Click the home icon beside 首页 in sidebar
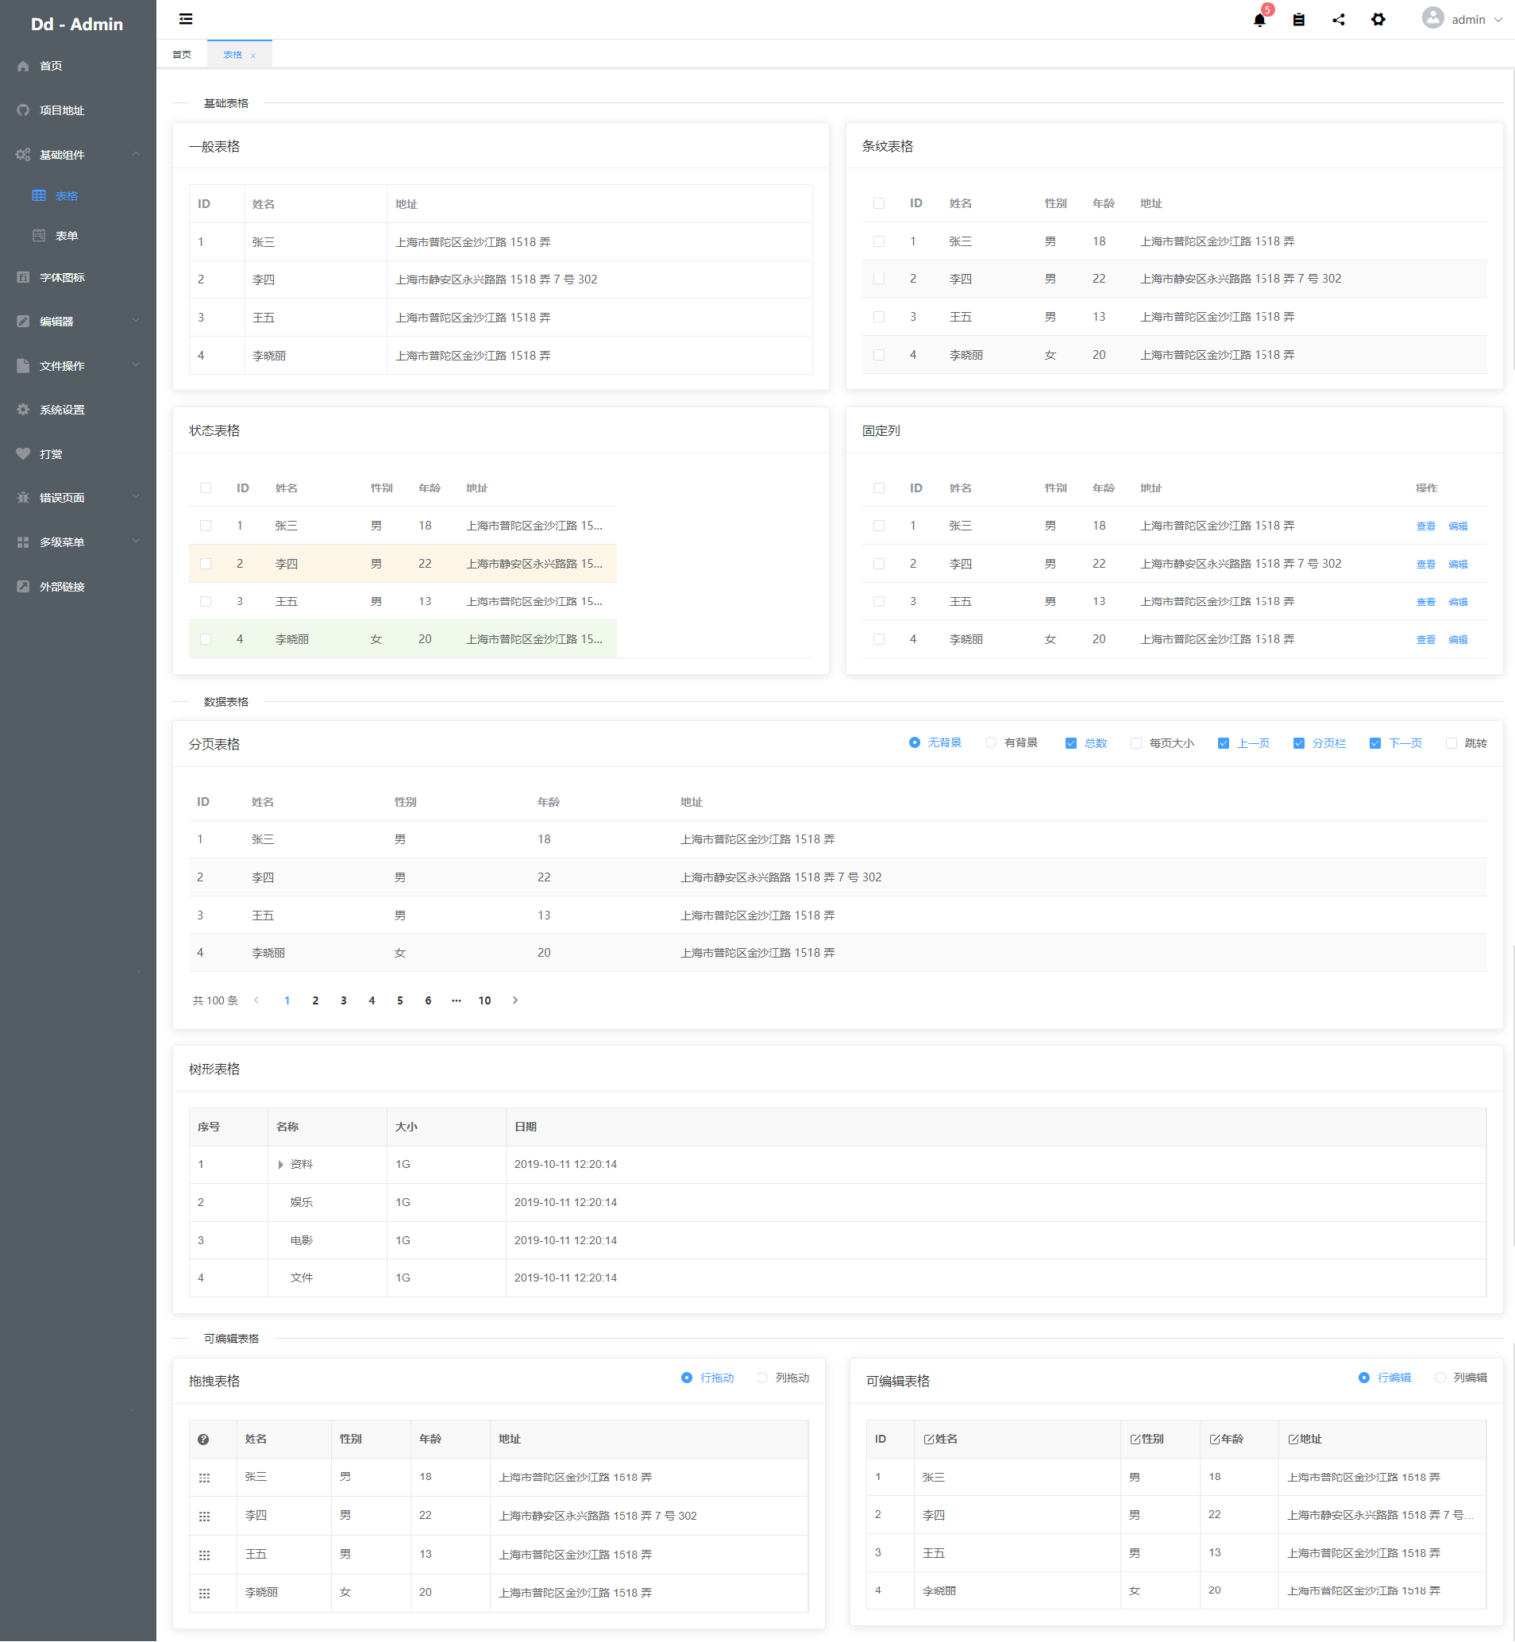The width and height of the screenshot is (1515, 1642). point(23,66)
